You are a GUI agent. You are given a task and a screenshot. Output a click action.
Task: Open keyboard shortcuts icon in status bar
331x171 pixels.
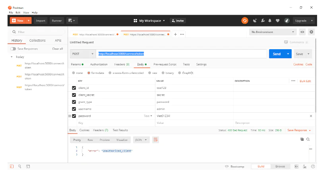click(x=305, y=167)
